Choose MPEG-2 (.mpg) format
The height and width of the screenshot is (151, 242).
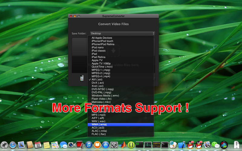121,73
